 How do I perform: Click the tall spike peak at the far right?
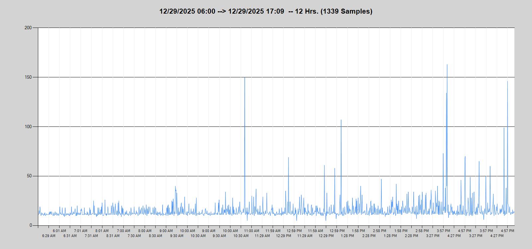(507, 82)
